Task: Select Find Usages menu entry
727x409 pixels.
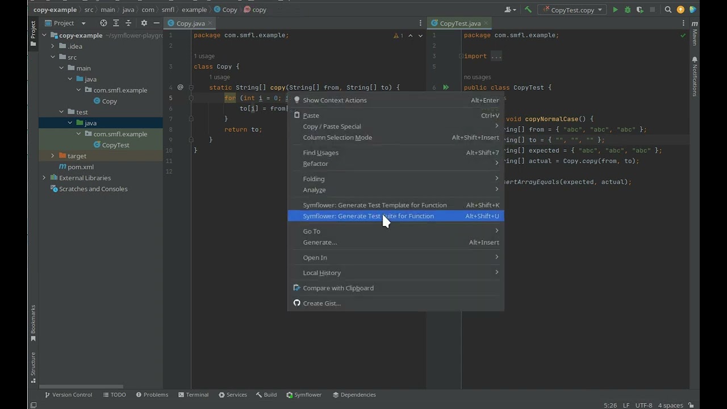Action: click(396, 152)
